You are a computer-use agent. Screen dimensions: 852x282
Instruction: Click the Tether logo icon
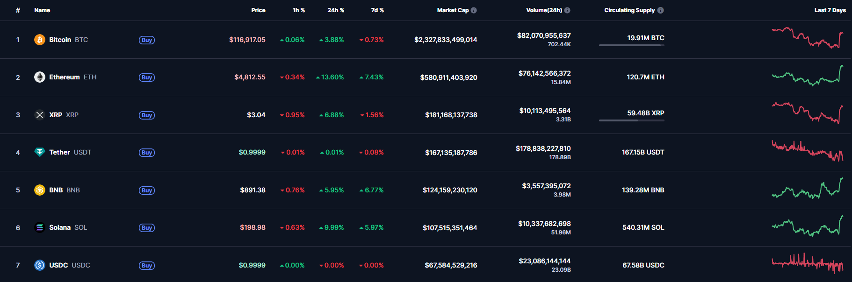click(40, 152)
